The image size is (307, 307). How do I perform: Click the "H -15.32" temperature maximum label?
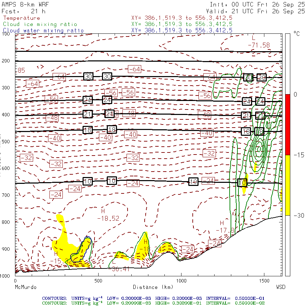click(x=61, y=258)
